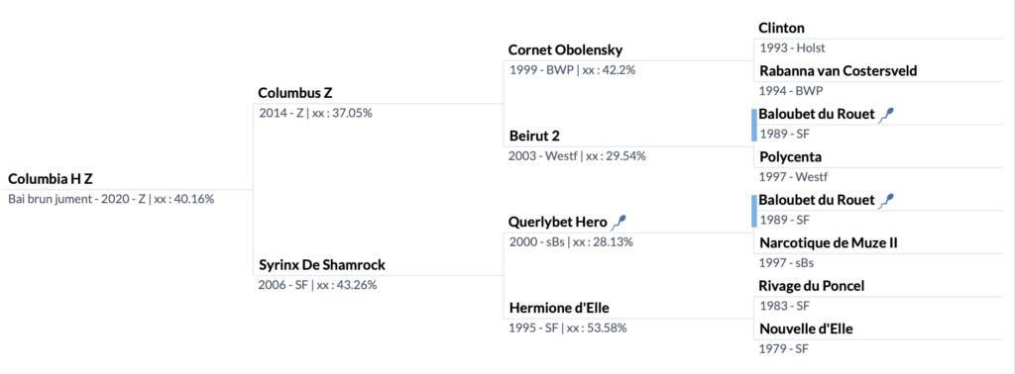Click semen icon next to Beirut 2's sire Baloubet du Rouet
The width and height of the screenshot is (1015, 374).
(x=887, y=115)
